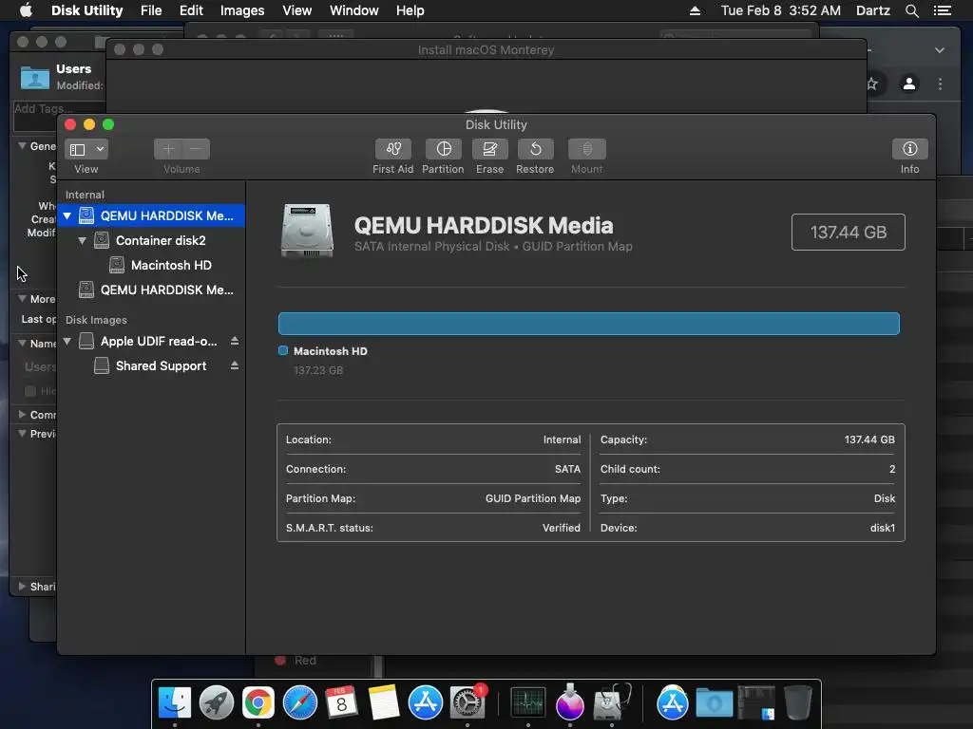
Task: Click the Dartz user name in menu bar
Action: [872, 10]
